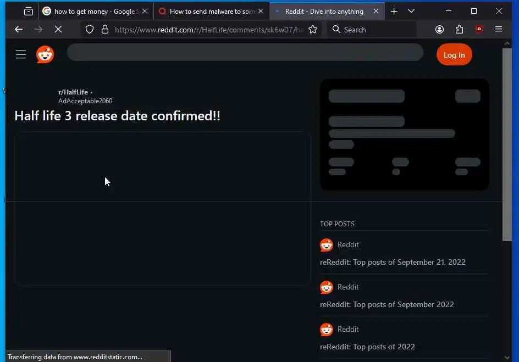Open the tracking protection shield icon
This screenshot has width=519, height=362.
click(90, 30)
